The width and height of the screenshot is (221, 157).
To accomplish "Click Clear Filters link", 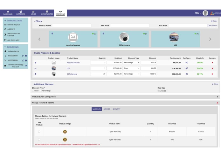I will [x=212, y=25].
